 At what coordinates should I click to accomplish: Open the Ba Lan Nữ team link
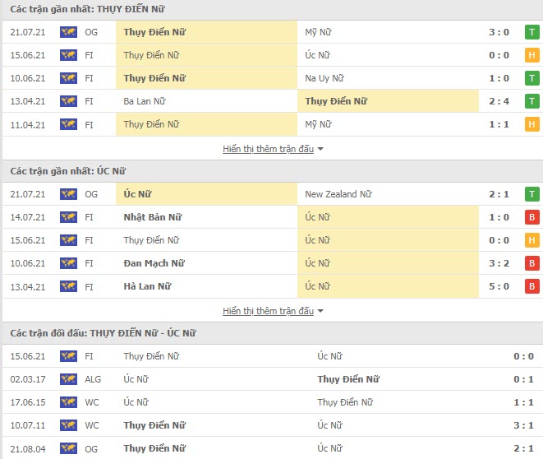(145, 101)
